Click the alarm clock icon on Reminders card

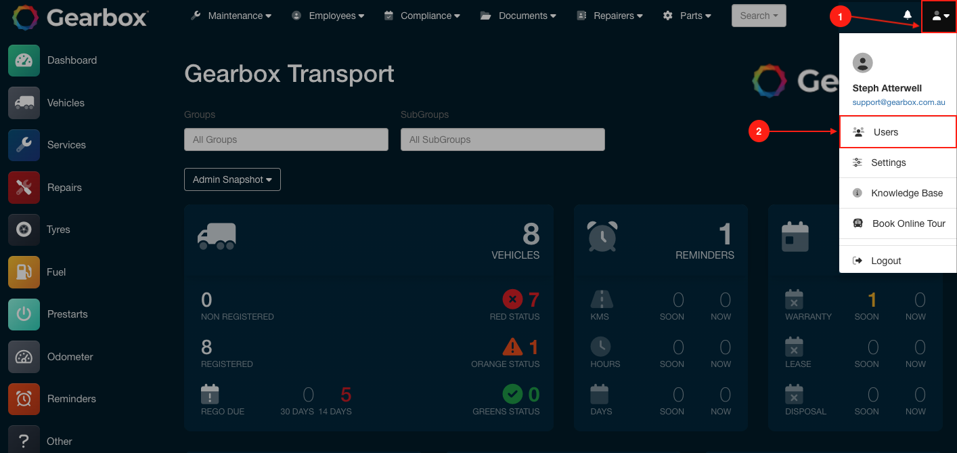(x=602, y=236)
